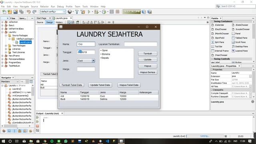
Task: Click the Open Project toolbar icon
Action: click(x=16, y=12)
